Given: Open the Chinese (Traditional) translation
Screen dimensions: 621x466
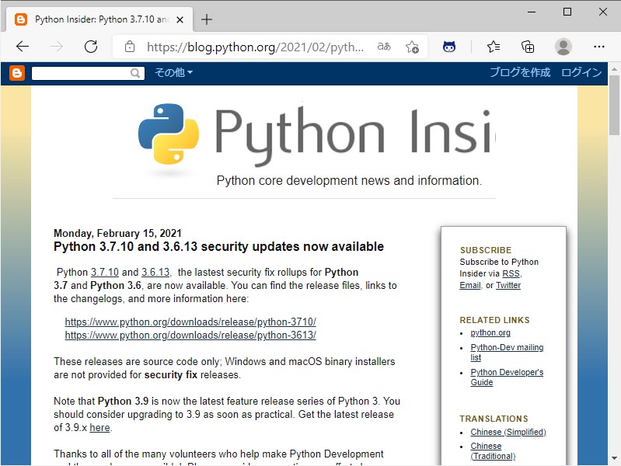Looking at the screenshot, I should [493, 451].
